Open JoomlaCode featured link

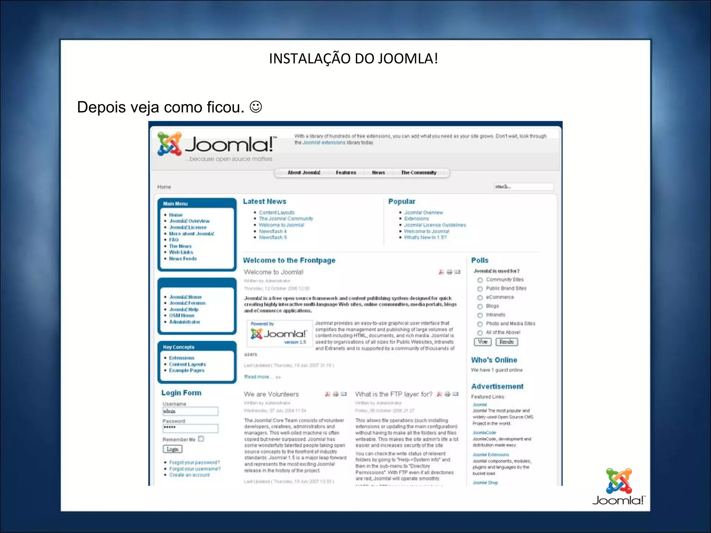[484, 433]
